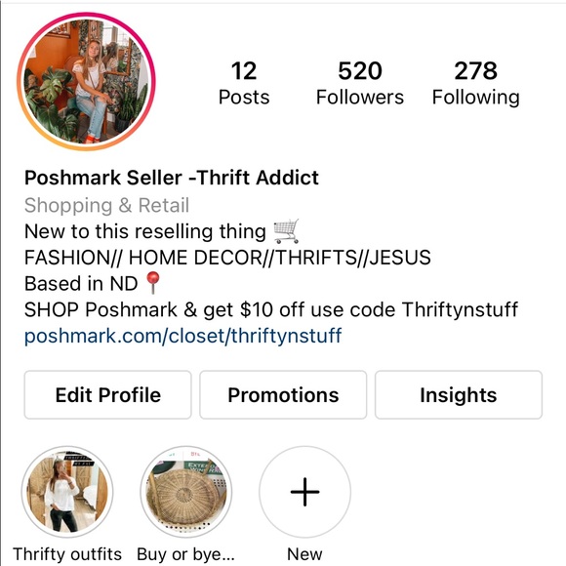The height and width of the screenshot is (566, 566).
Task: Tap the Shopping & Retail category label
Action: coord(106,205)
